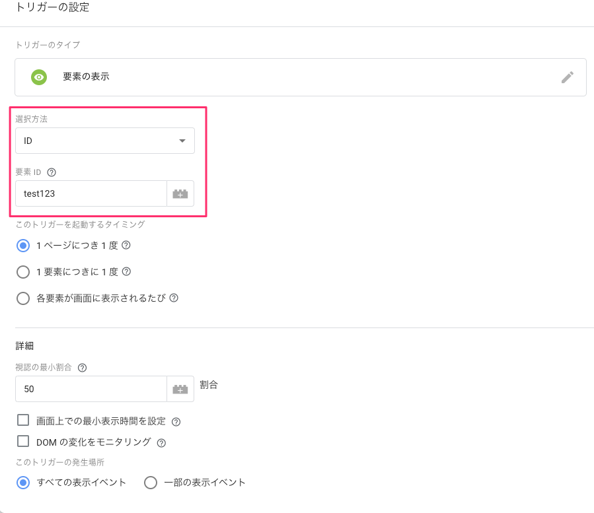The image size is (594, 513).
Task: Open variable picker beside 視認の最小割合 field
Action: [180, 389]
